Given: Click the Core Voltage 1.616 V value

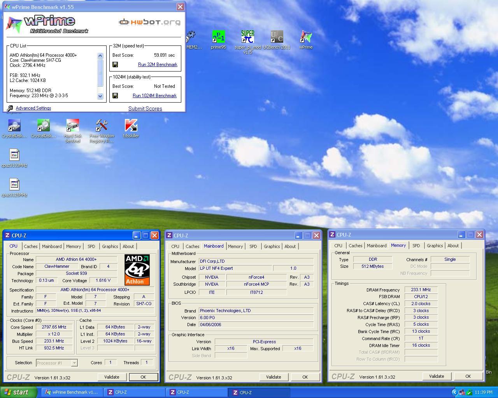Looking at the screenshot, I should tap(103, 280).
